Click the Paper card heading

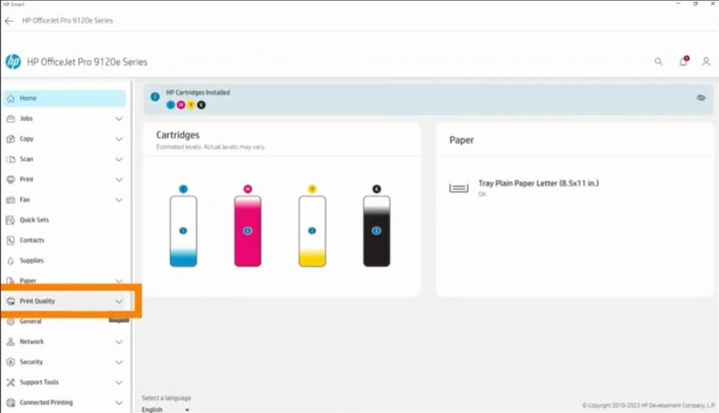tap(461, 140)
